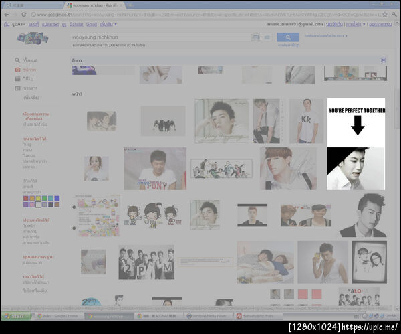Pick the gray color filter swatch
Image resolution: width=401 pixels, height=334 pixels.
coord(45,205)
